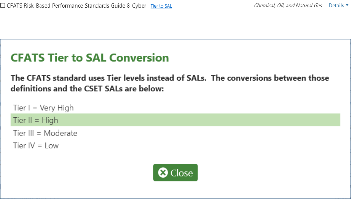Open the Details dropdown
351x199 pixels.
point(338,6)
